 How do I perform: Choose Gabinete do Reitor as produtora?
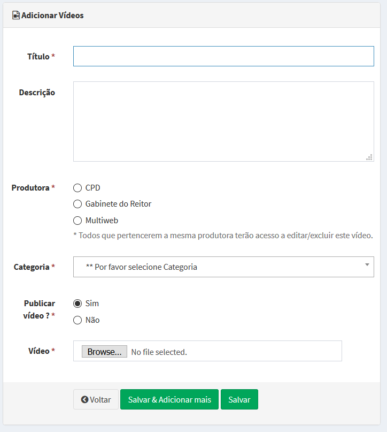[x=78, y=204]
